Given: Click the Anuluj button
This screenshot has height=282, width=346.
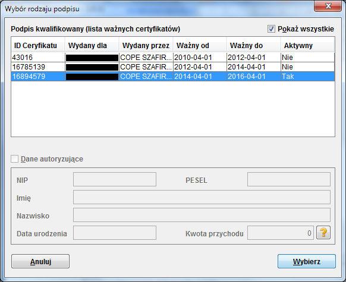Looking at the screenshot, I should pyautogui.click(x=40, y=261).
